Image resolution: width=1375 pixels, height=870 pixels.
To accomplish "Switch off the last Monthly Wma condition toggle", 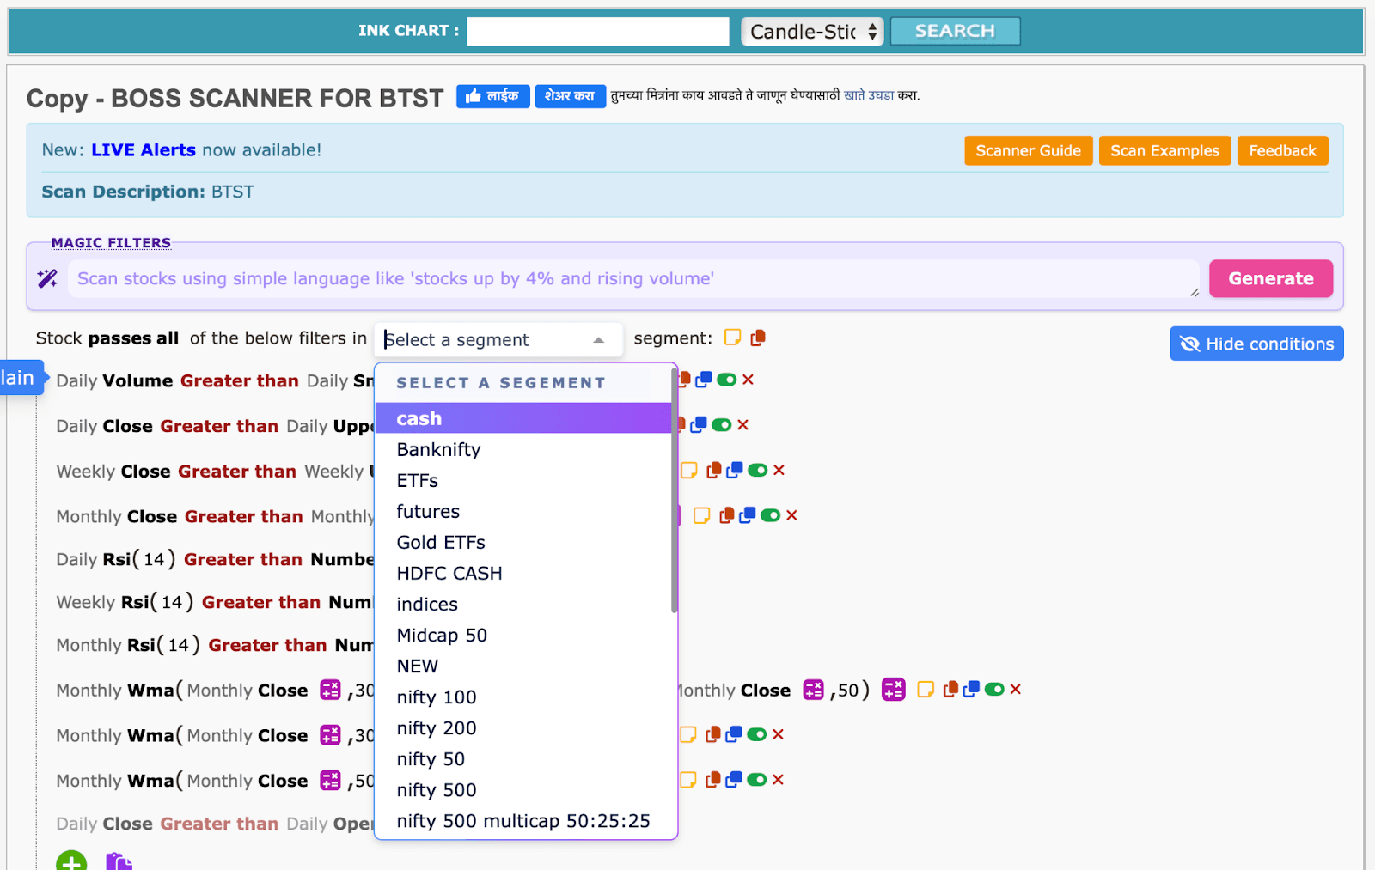I will 758,780.
